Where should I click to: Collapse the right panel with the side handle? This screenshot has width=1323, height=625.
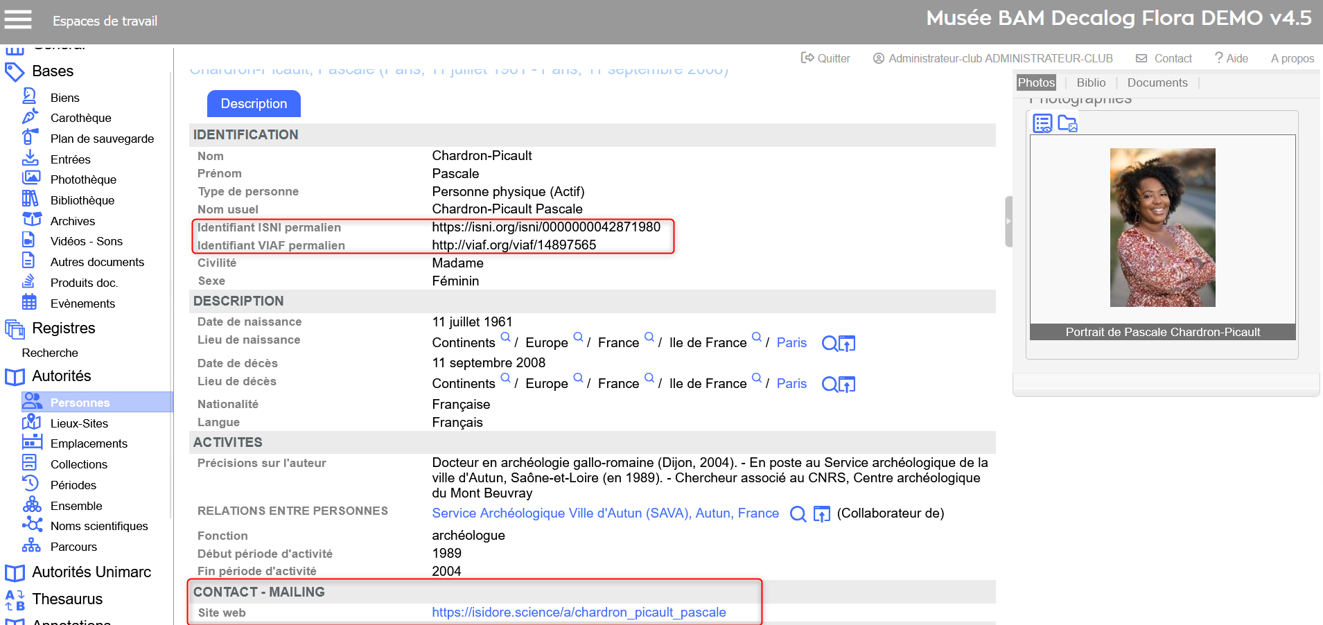1008,221
